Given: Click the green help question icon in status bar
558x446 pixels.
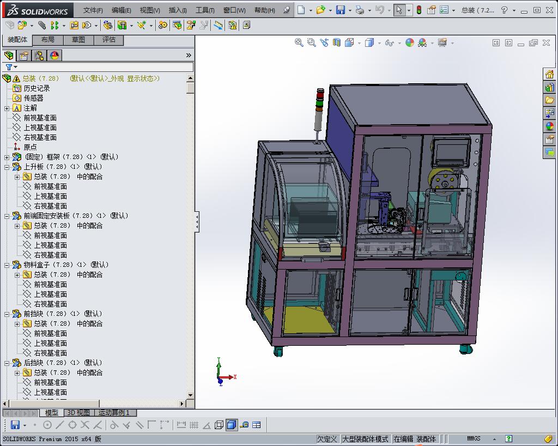Looking at the screenshot, I should 509,438.
